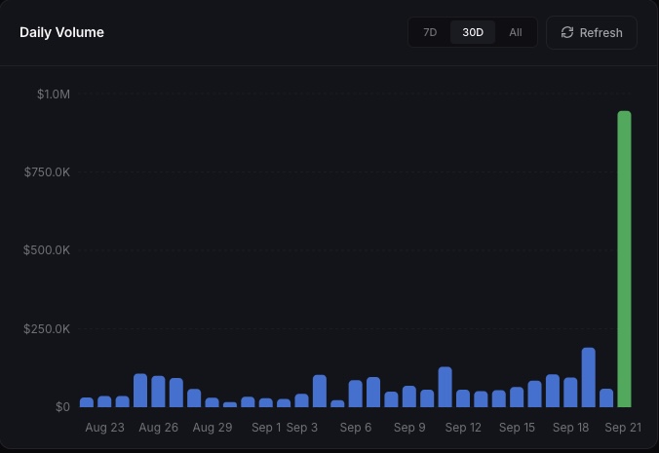Click the Sep 12 date label
This screenshot has height=453, width=659.
[463, 428]
